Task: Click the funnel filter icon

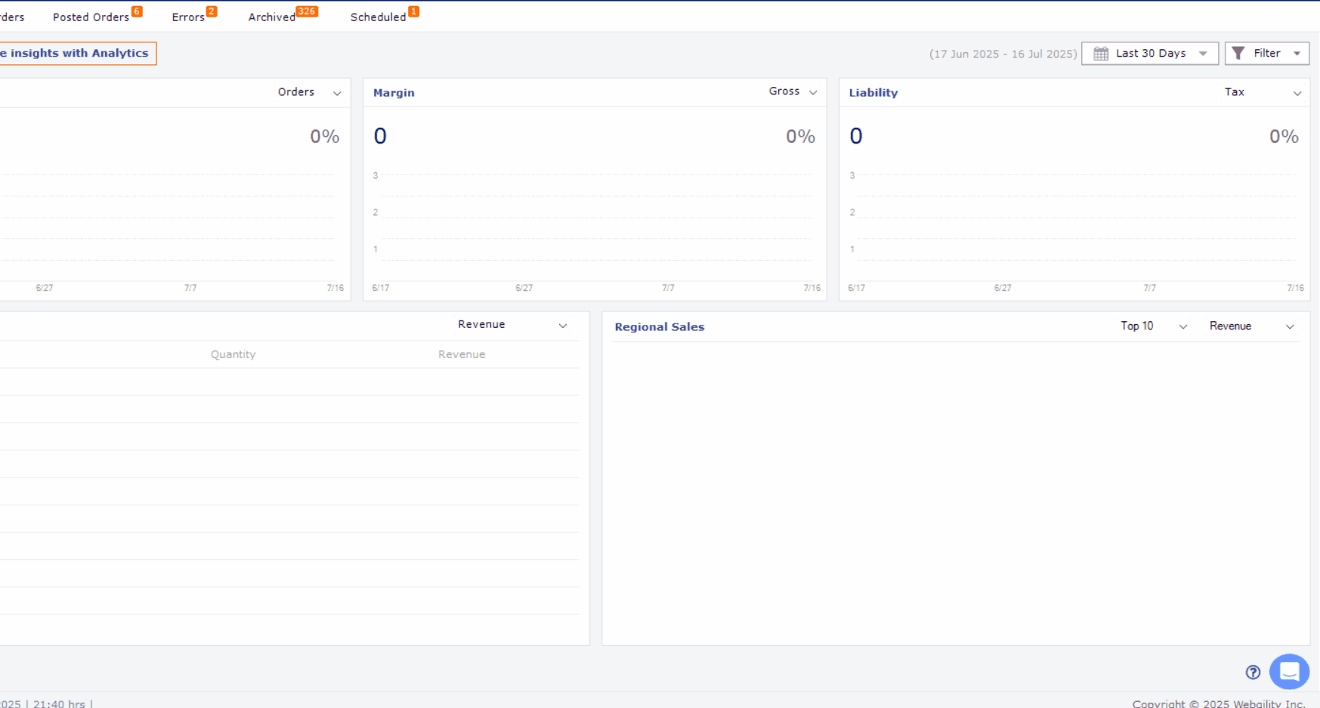Action: [1238, 53]
